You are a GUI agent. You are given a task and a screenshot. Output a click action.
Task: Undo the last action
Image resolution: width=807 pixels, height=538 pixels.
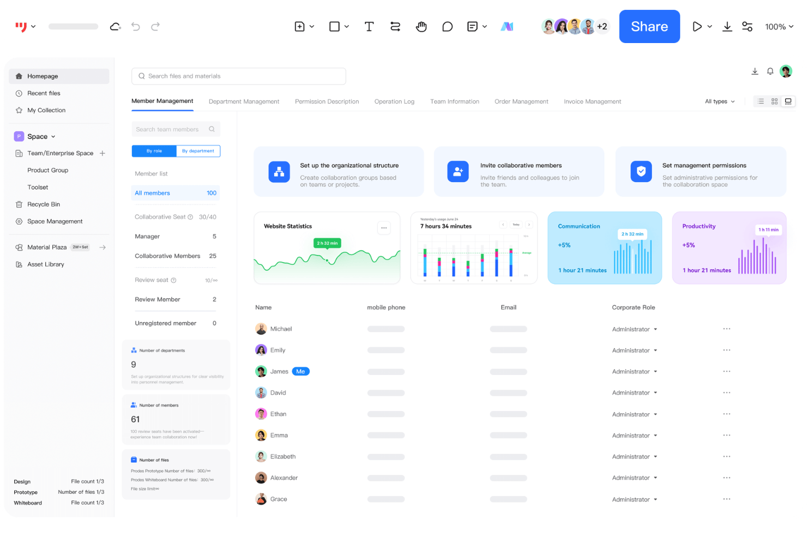136,26
